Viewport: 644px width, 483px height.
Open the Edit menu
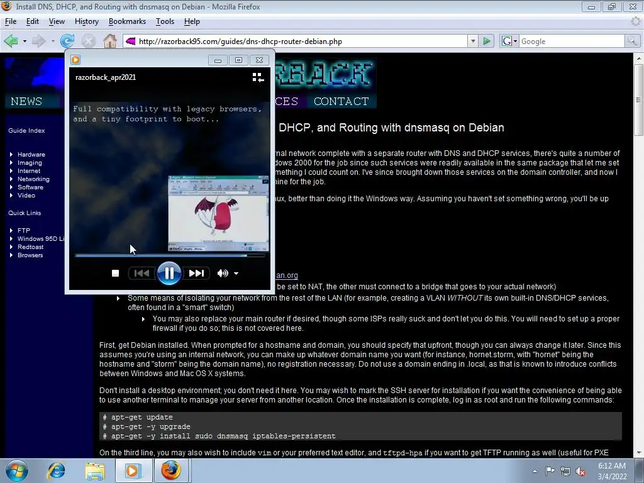33,21
